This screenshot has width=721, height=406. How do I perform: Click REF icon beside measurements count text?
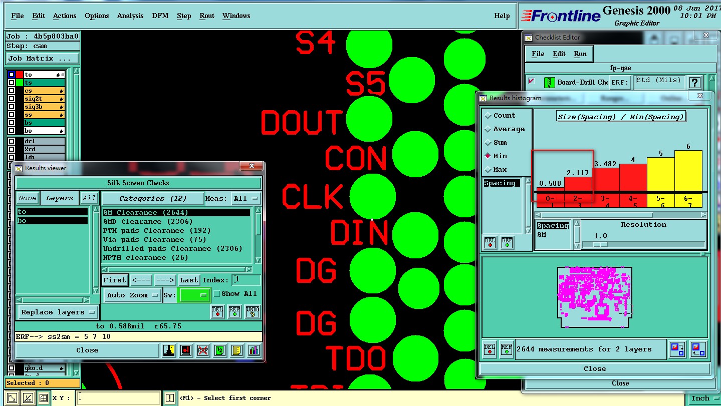[x=507, y=349]
